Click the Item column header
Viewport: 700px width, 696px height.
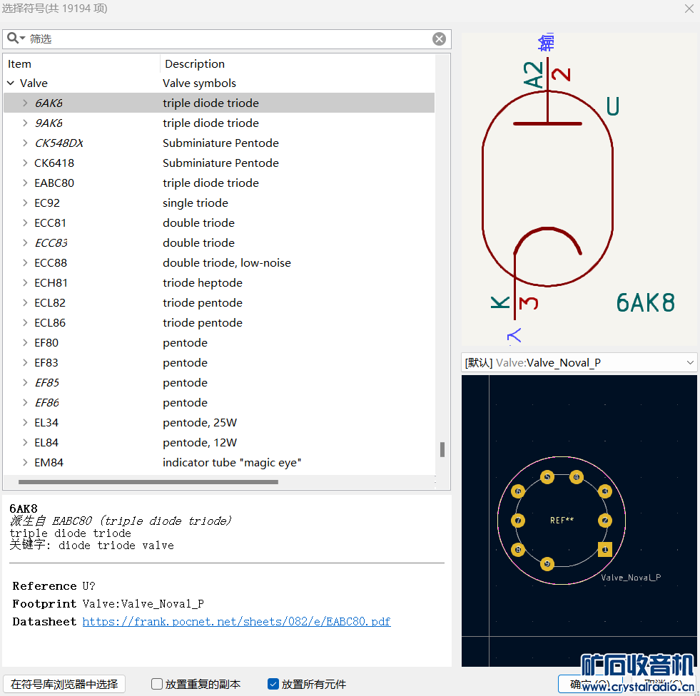81,63
